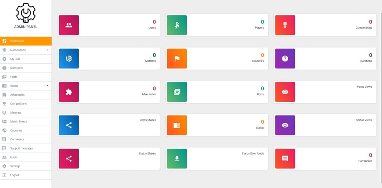Click the Admin Panel gear logo
This screenshot has width=382, height=188.
pyautogui.click(x=26, y=13)
